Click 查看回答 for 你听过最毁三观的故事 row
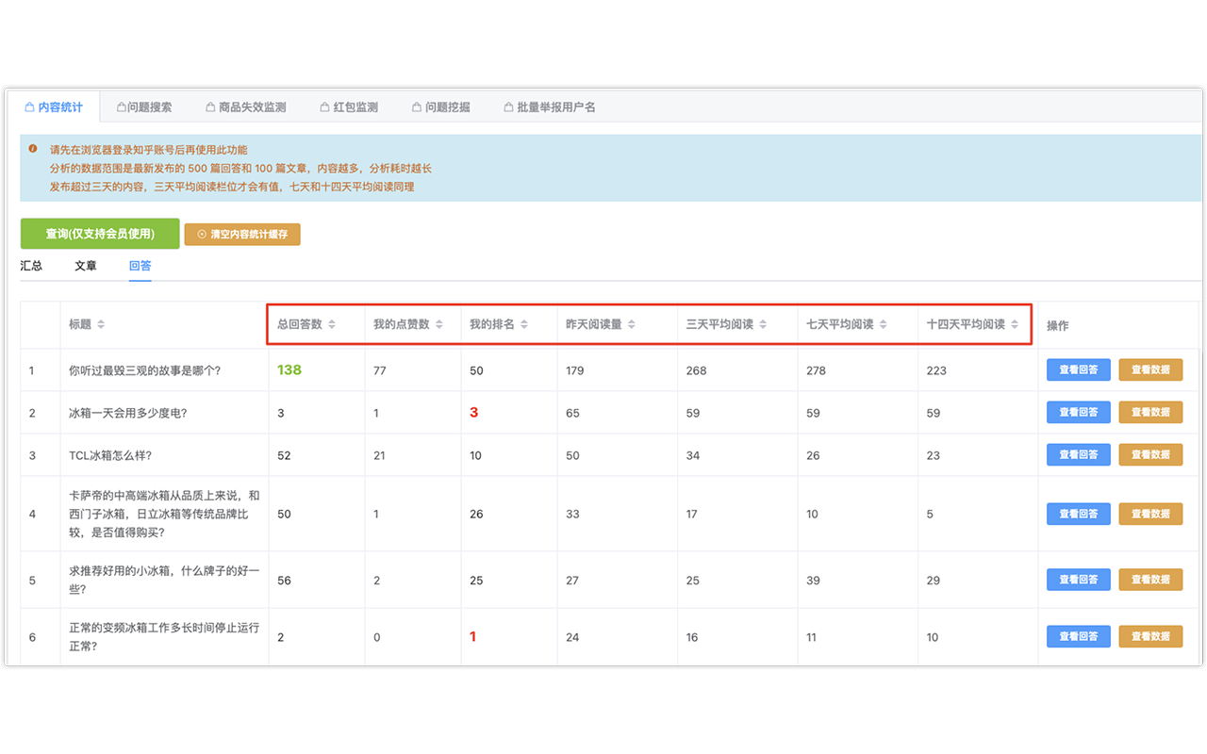Viewport: 1207px width, 754px height. (1078, 369)
